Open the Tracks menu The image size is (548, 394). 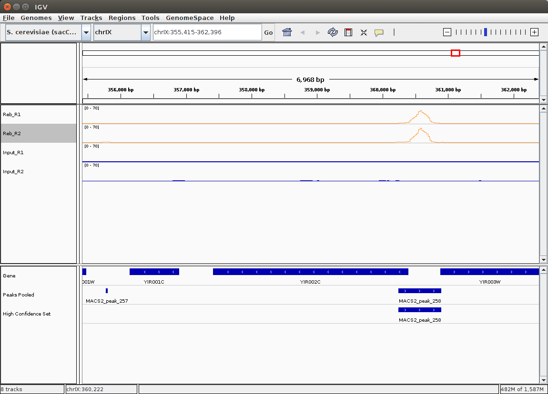[91, 18]
